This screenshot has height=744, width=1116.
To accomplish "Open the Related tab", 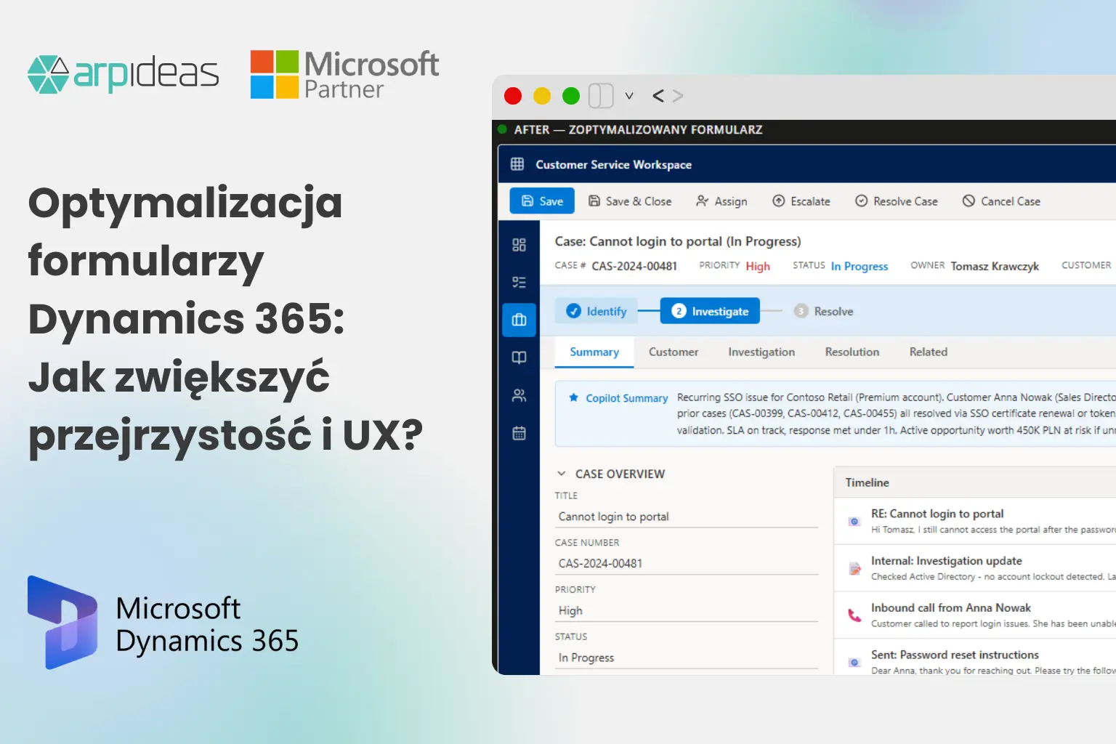I will click(928, 352).
